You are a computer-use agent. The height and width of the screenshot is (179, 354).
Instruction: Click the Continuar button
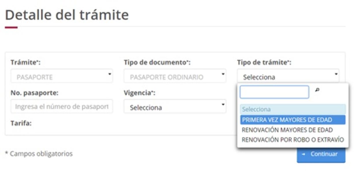click(321, 154)
